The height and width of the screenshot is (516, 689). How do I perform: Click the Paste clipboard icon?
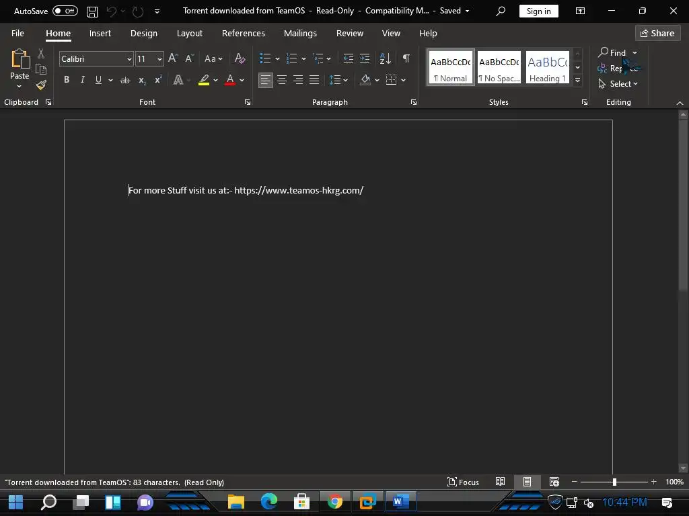[20, 59]
